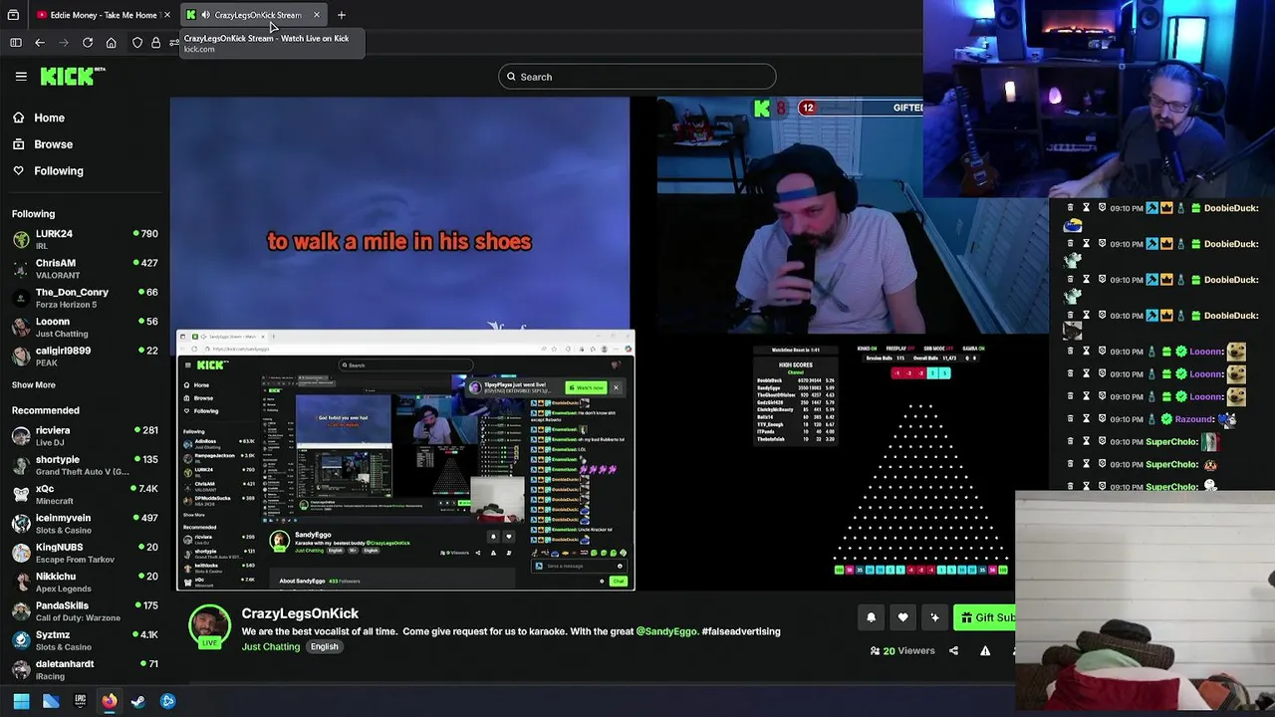1275x717 pixels.
Task: Open Epic Games Launcher from taskbar
Action: pyautogui.click(x=80, y=701)
